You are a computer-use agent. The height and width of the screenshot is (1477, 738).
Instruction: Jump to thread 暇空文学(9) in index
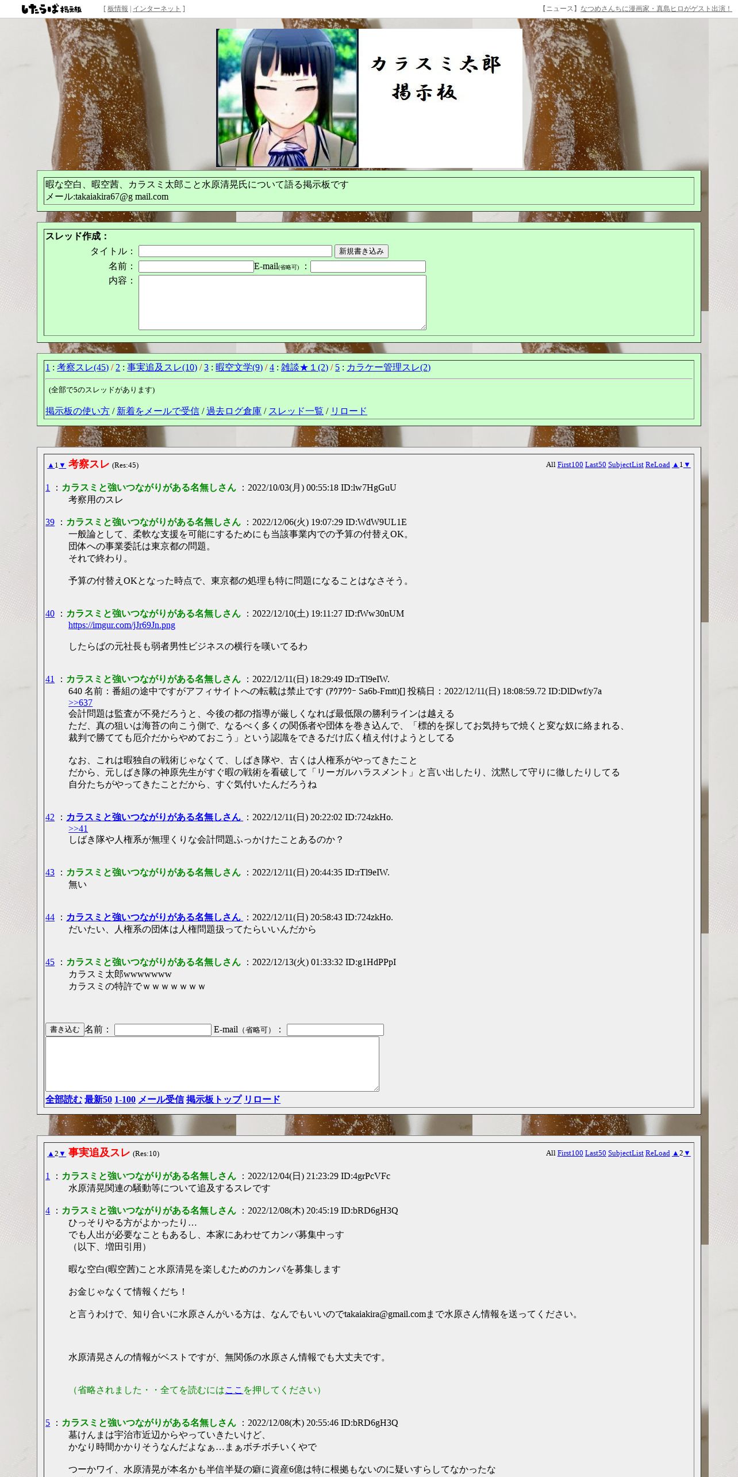pyautogui.click(x=239, y=368)
